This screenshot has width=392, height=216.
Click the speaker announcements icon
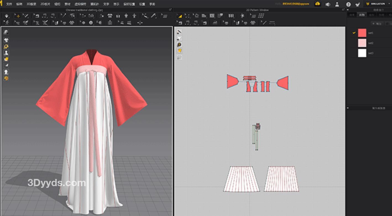328,4
